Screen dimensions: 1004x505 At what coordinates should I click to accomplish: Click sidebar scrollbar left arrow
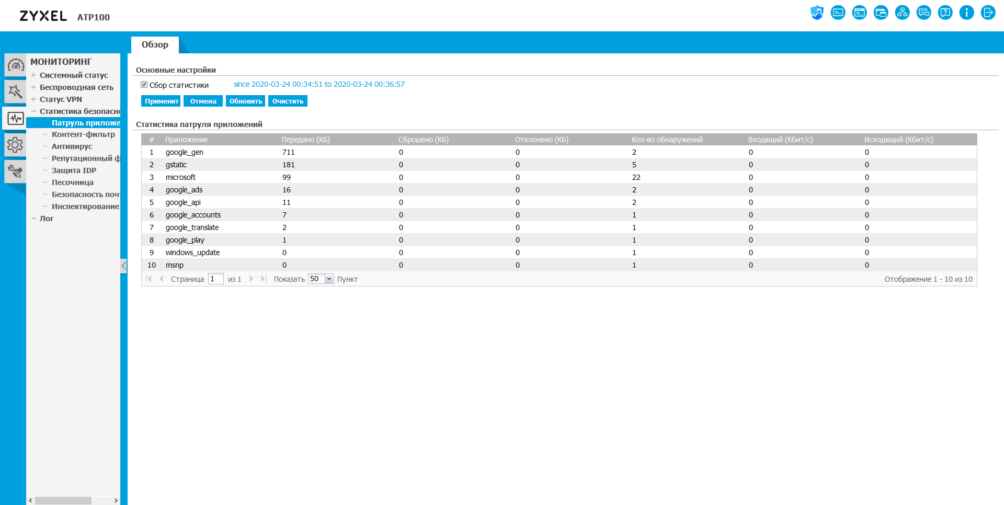tap(30, 500)
